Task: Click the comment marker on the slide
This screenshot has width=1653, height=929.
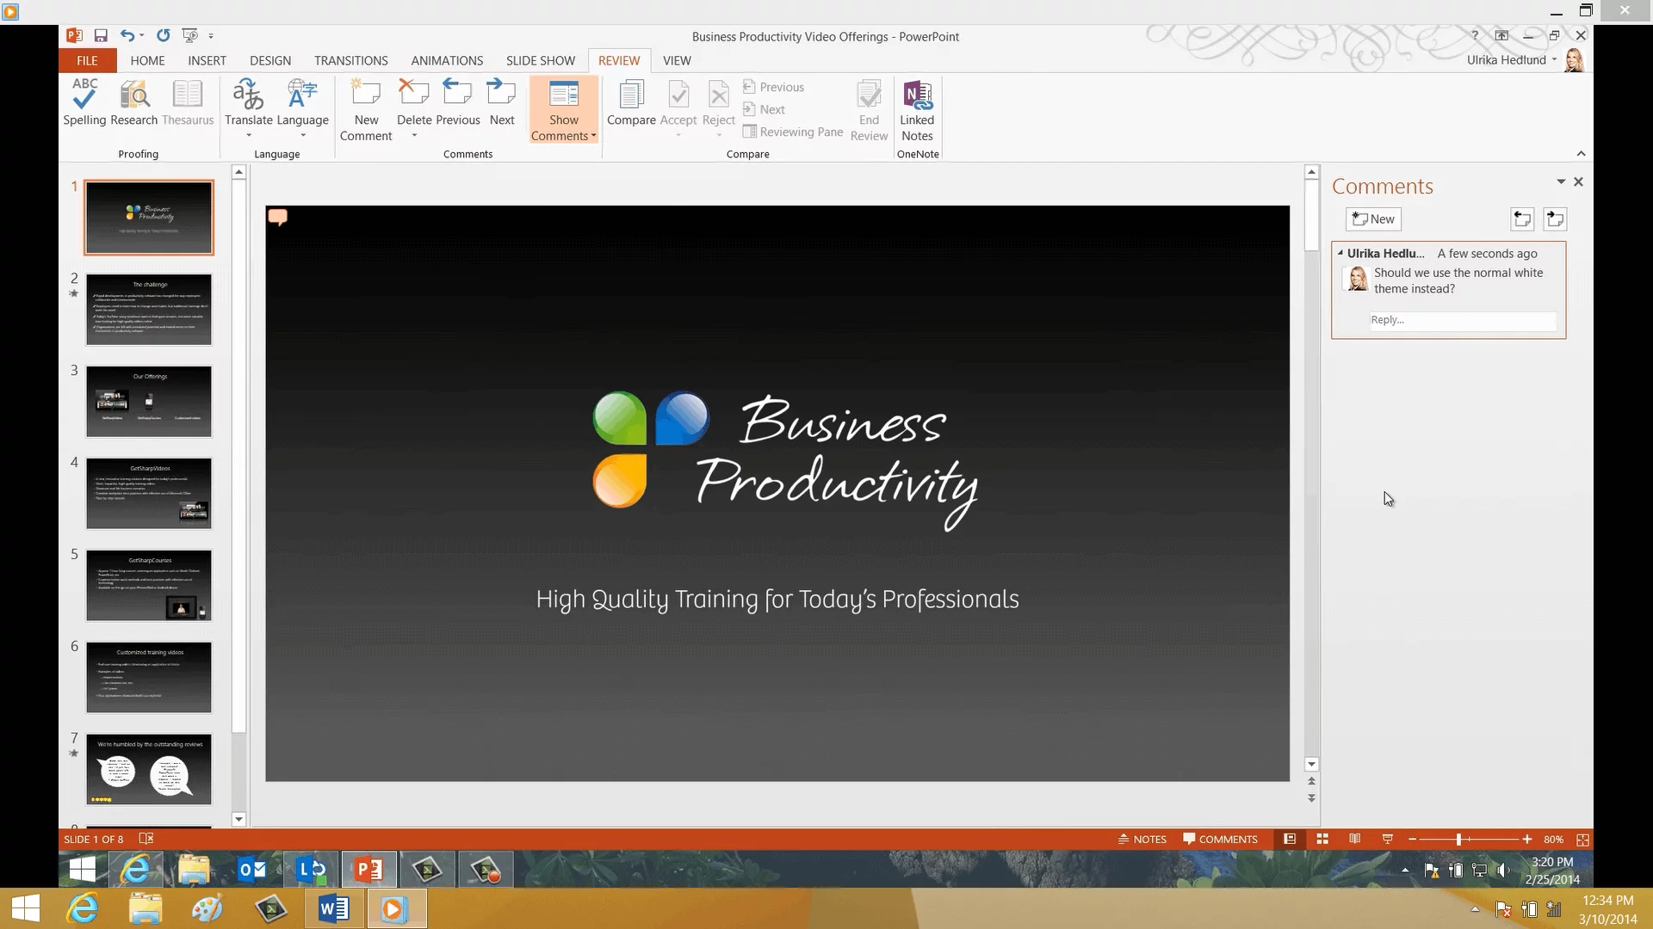Action: click(277, 217)
